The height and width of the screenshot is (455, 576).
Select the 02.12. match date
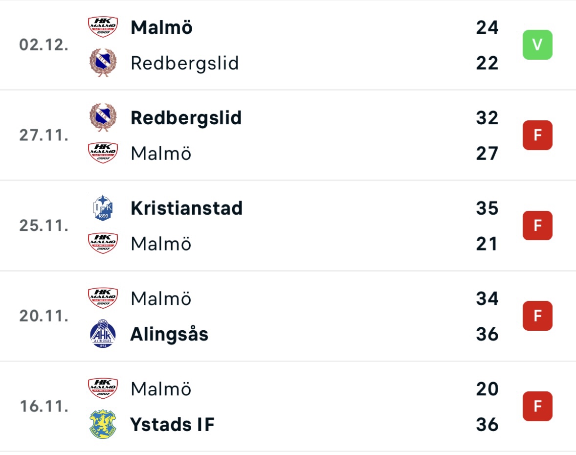point(44,45)
